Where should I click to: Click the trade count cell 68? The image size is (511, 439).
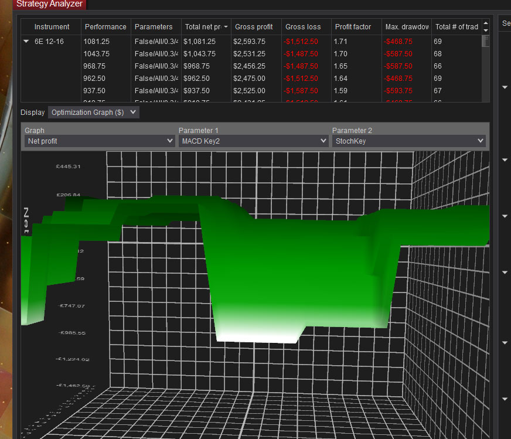pyautogui.click(x=438, y=54)
